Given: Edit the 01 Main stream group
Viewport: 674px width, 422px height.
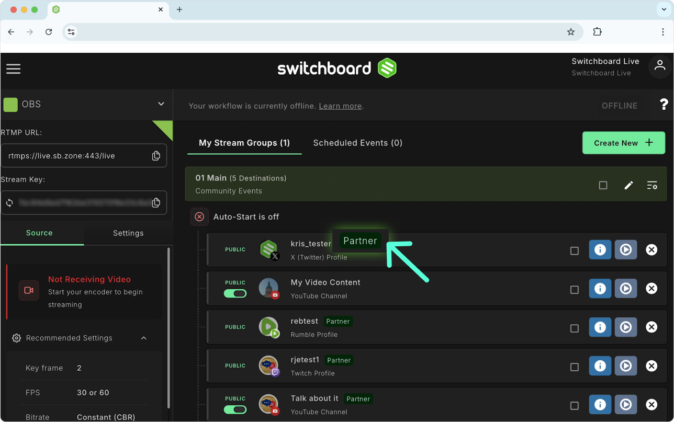Looking at the screenshot, I should point(628,185).
